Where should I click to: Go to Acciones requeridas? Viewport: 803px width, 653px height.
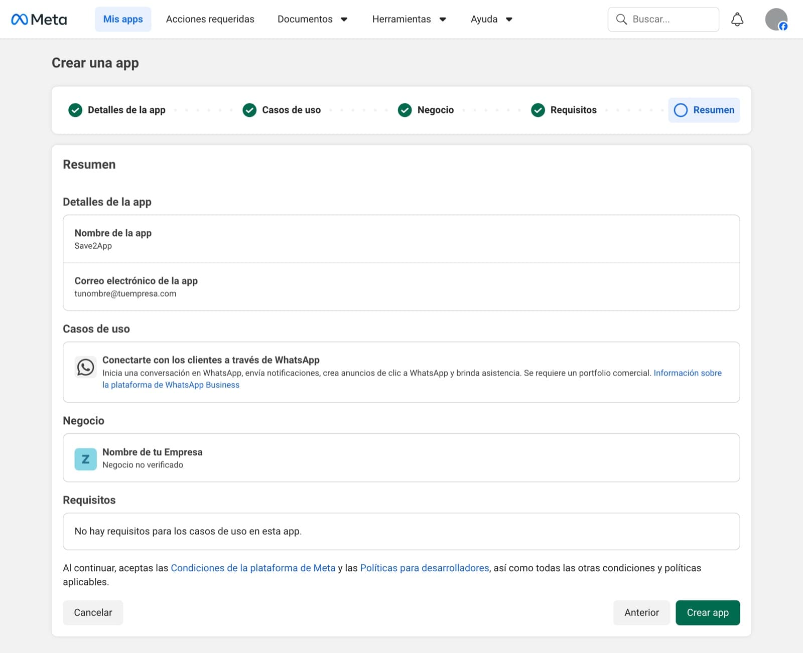[x=210, y=19]
